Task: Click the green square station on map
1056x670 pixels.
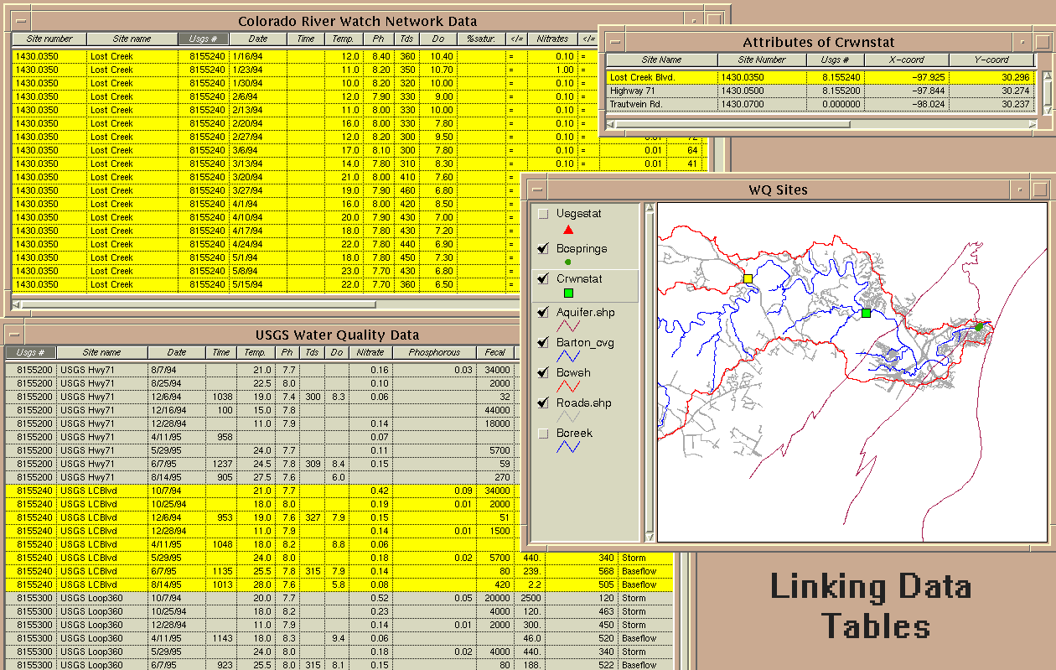Action: coord(866,313)
